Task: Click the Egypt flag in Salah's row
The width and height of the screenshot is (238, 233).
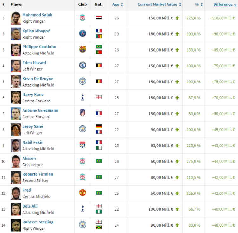Action: point(99,18)
